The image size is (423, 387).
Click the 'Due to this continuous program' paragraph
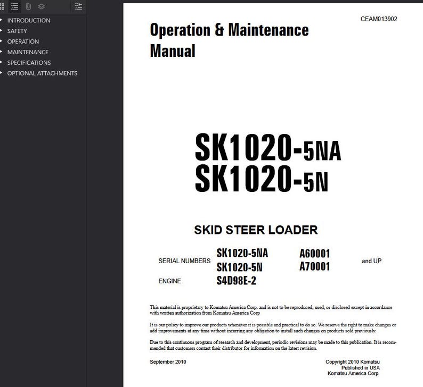tap(273, 345)
